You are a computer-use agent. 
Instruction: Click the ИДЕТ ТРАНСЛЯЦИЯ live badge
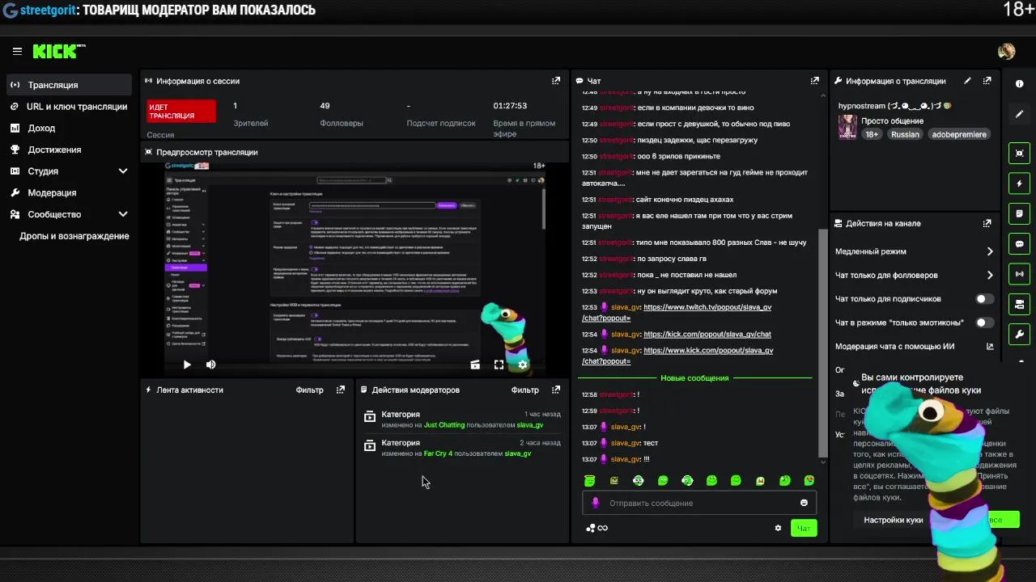click(181, 112)
